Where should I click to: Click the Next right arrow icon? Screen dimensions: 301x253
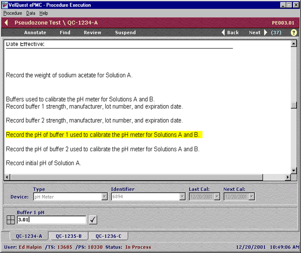pyautogui.click(x=266, y=32)
